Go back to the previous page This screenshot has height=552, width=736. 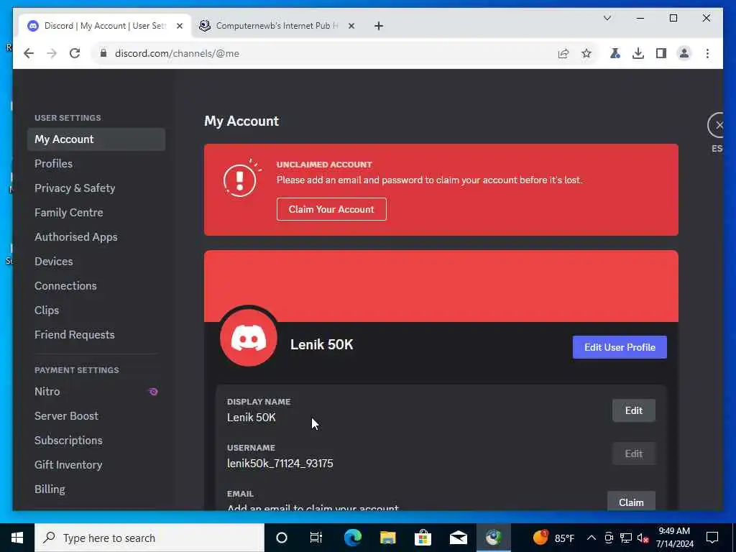(x=29, y=53)
